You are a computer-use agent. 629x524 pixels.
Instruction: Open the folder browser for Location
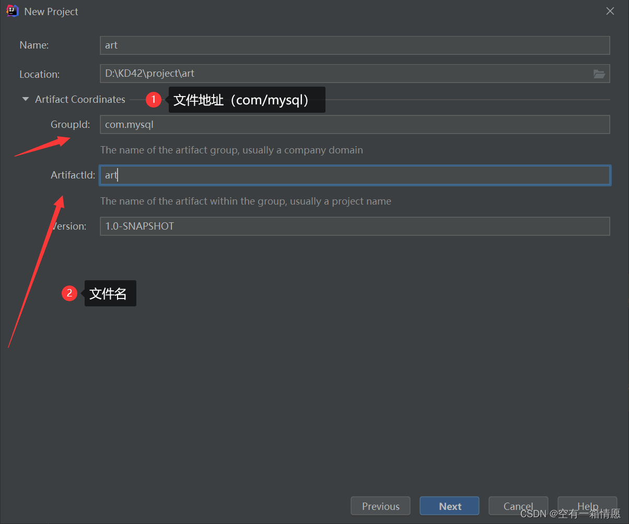599,74
